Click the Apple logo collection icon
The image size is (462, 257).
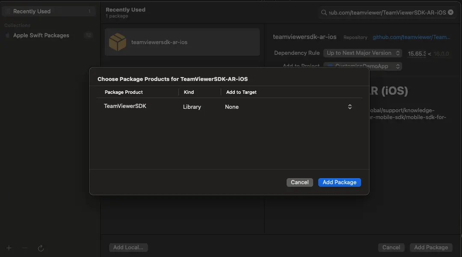7,36
